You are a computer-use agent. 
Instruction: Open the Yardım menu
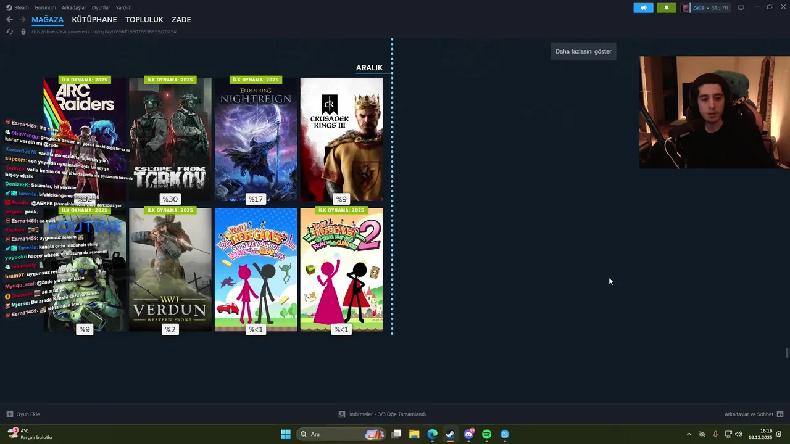point(123,7)
